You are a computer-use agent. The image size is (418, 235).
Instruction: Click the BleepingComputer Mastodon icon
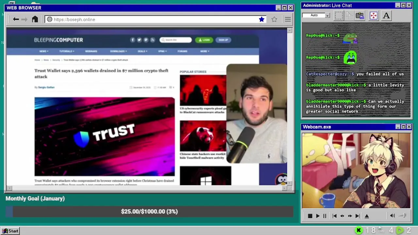click(146, 40)
